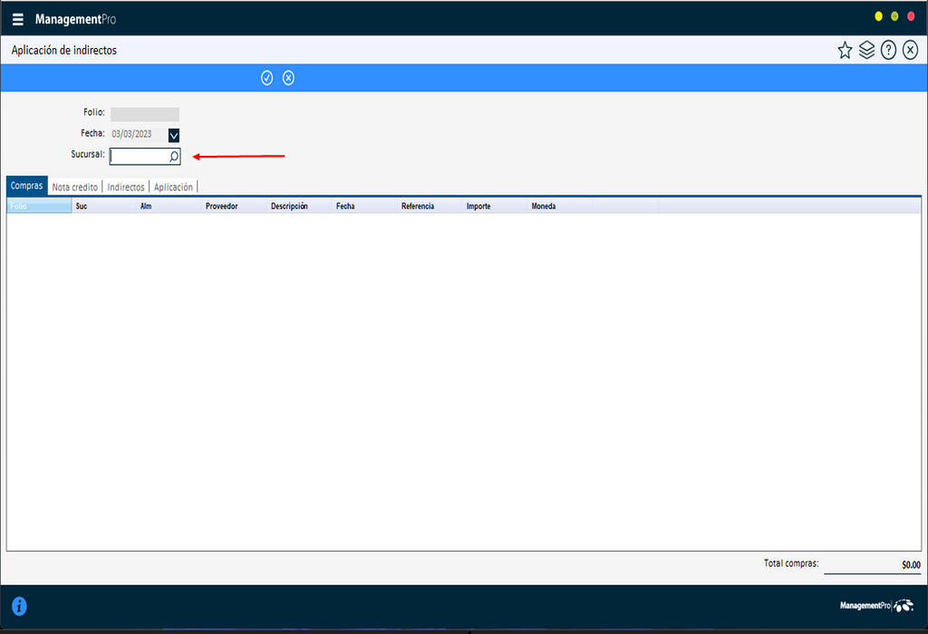Click the Fecha column header in grid
928x634 pixels.
345,207
